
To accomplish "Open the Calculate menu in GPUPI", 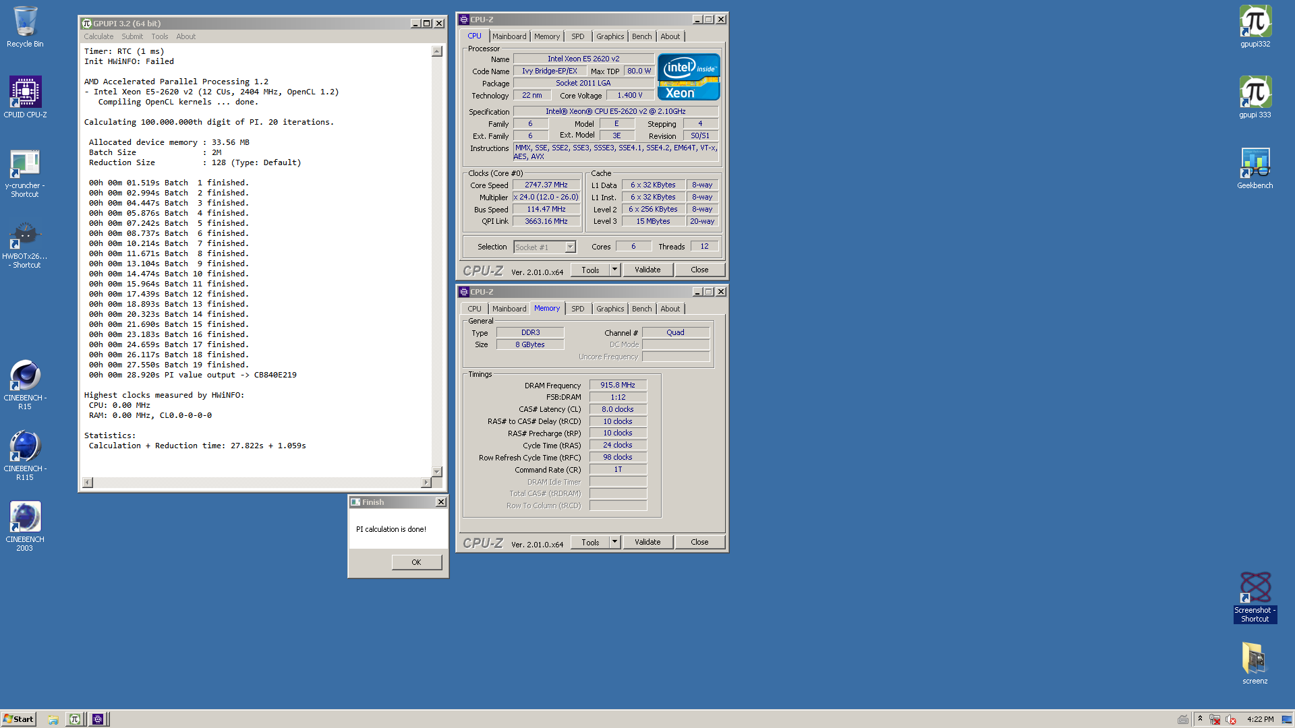I will point(98,36).
